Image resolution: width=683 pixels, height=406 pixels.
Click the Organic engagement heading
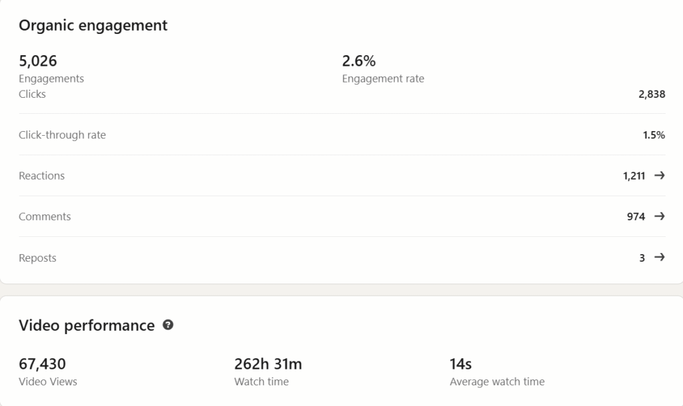coord(93,25)
